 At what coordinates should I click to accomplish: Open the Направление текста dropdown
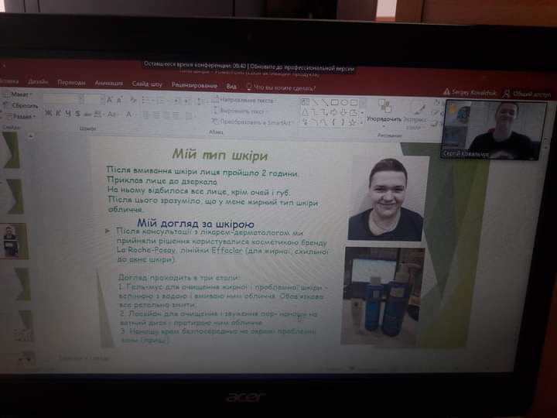coord(246,101)
